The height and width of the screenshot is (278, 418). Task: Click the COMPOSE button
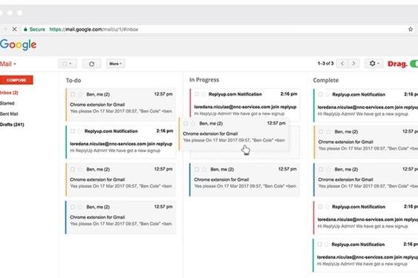tap(16, 80)
